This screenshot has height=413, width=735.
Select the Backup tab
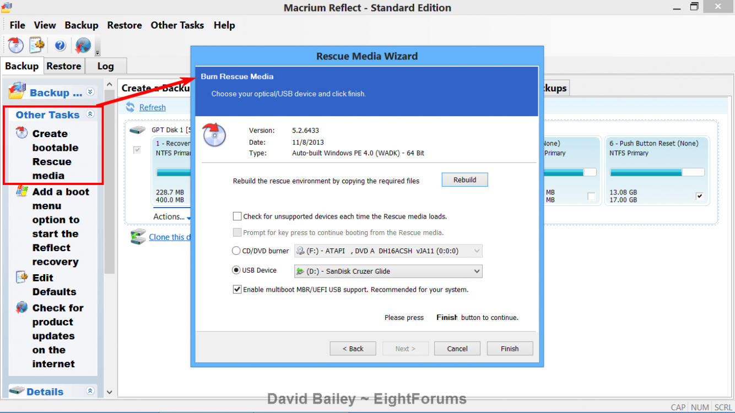(22, 66)
